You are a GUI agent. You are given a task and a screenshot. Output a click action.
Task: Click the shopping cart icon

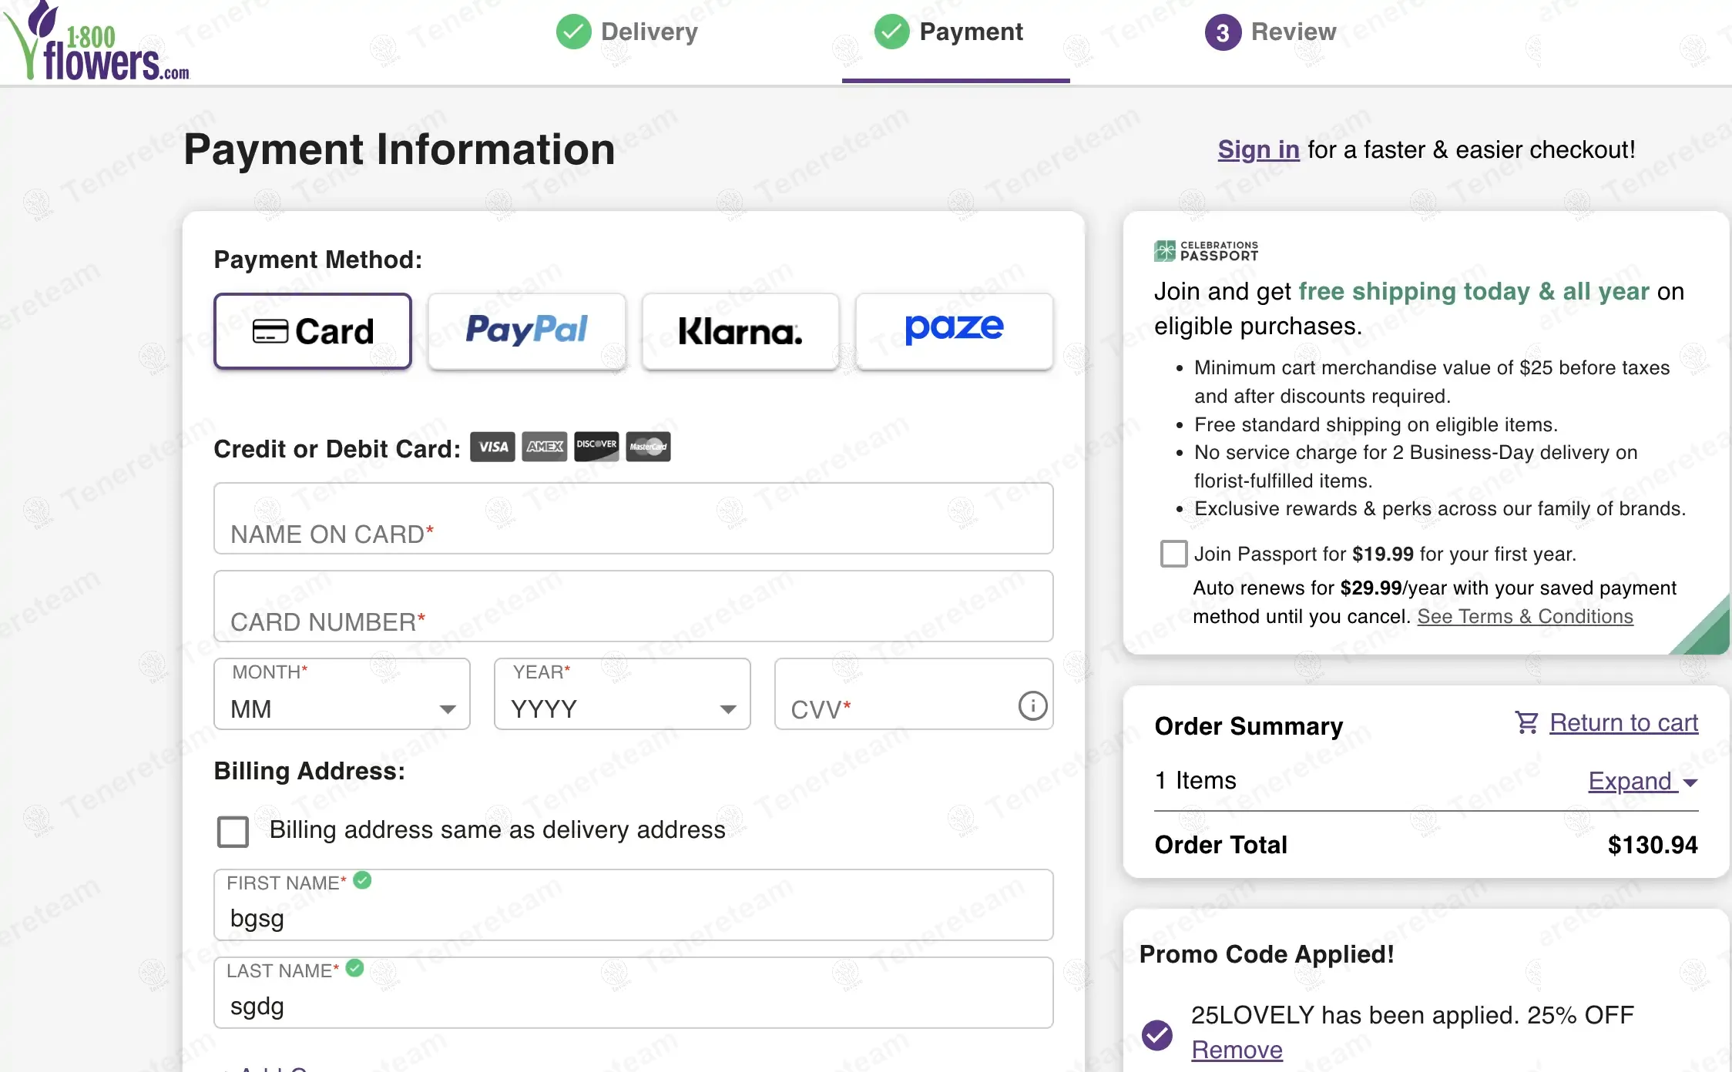(x=1526, y=722)
